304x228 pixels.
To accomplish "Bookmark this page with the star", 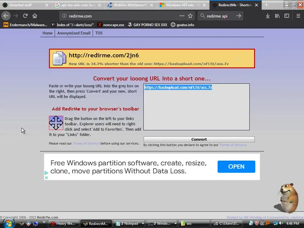I will (190, 16).
